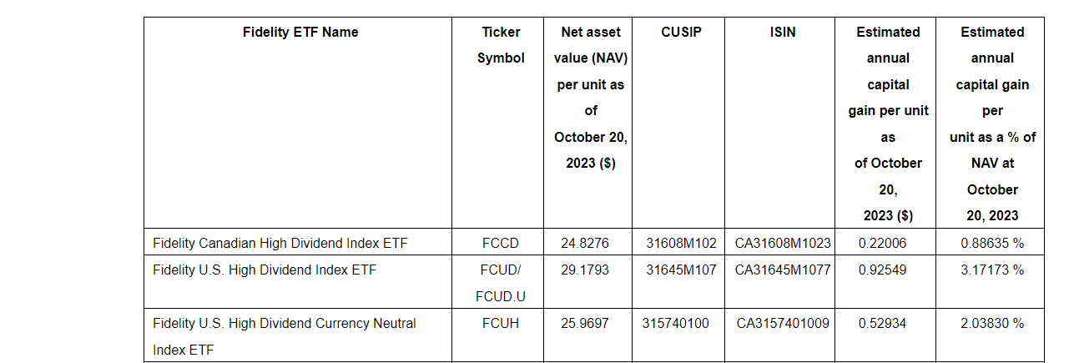Click the Estimated annual capital gain per unit header
This screenshot has width=1084, height=363.
click(x=888, y=124)
